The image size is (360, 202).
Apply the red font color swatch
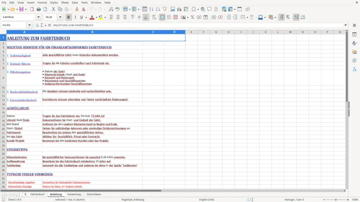click(x=92, y=17)
